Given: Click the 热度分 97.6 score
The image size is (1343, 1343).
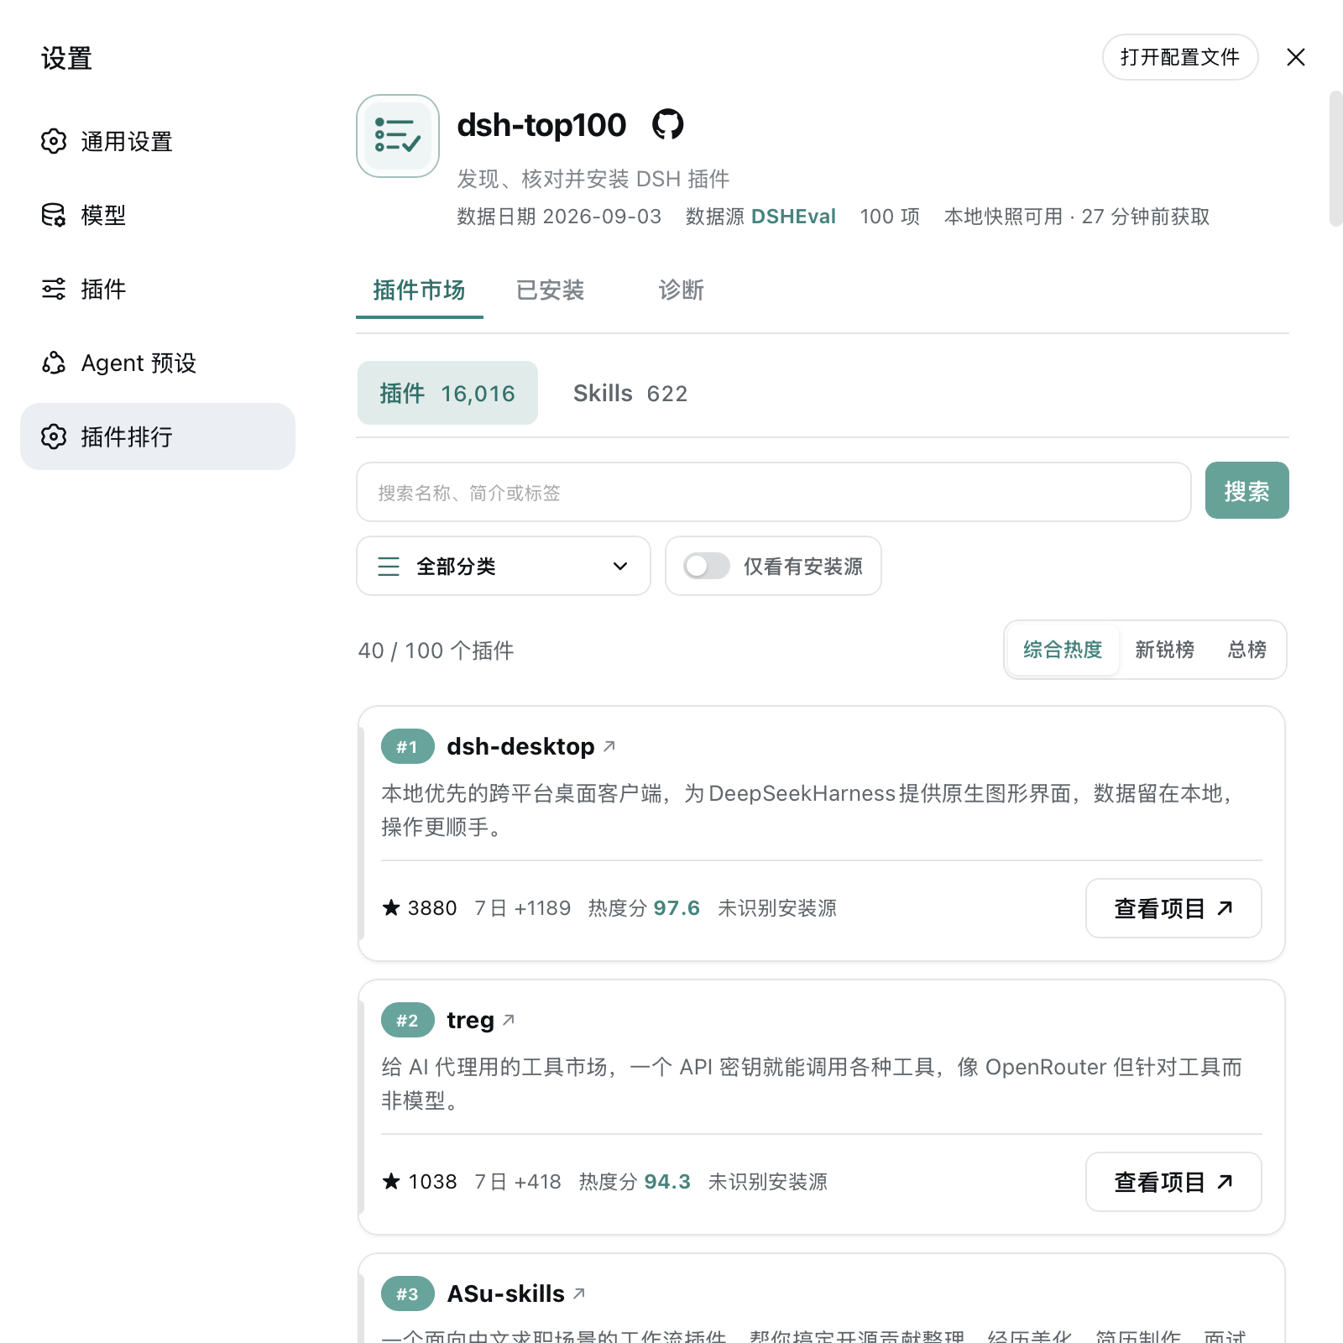Looking at the screenshot, I should click(644, 908).
